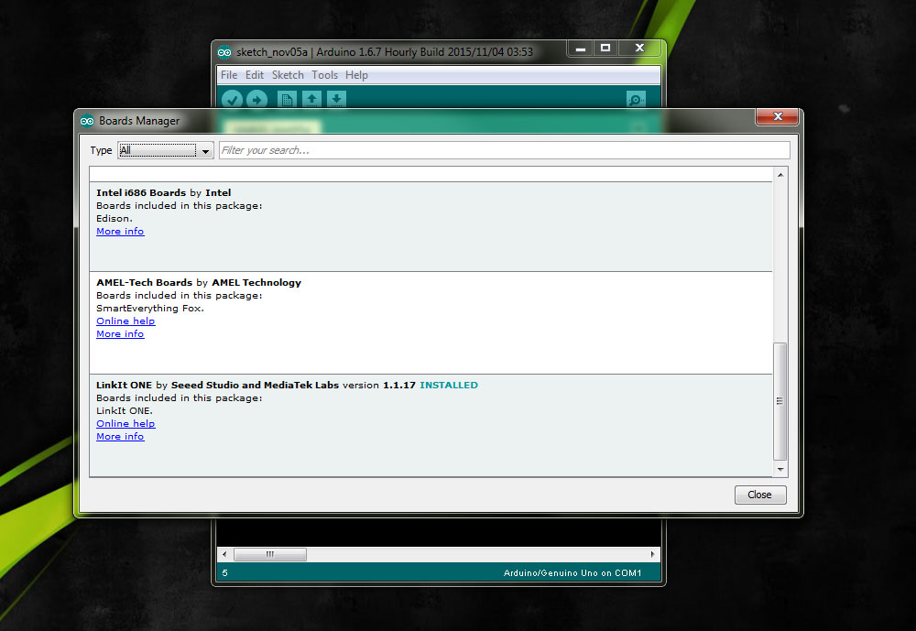Click the console scroll right arrow
Image resolution: width=916 pixels, height=631 pixels.
652,554
